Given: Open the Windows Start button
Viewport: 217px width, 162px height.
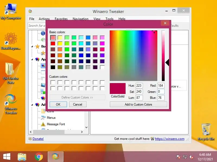Looking at the screenshot, I should 7,157.
